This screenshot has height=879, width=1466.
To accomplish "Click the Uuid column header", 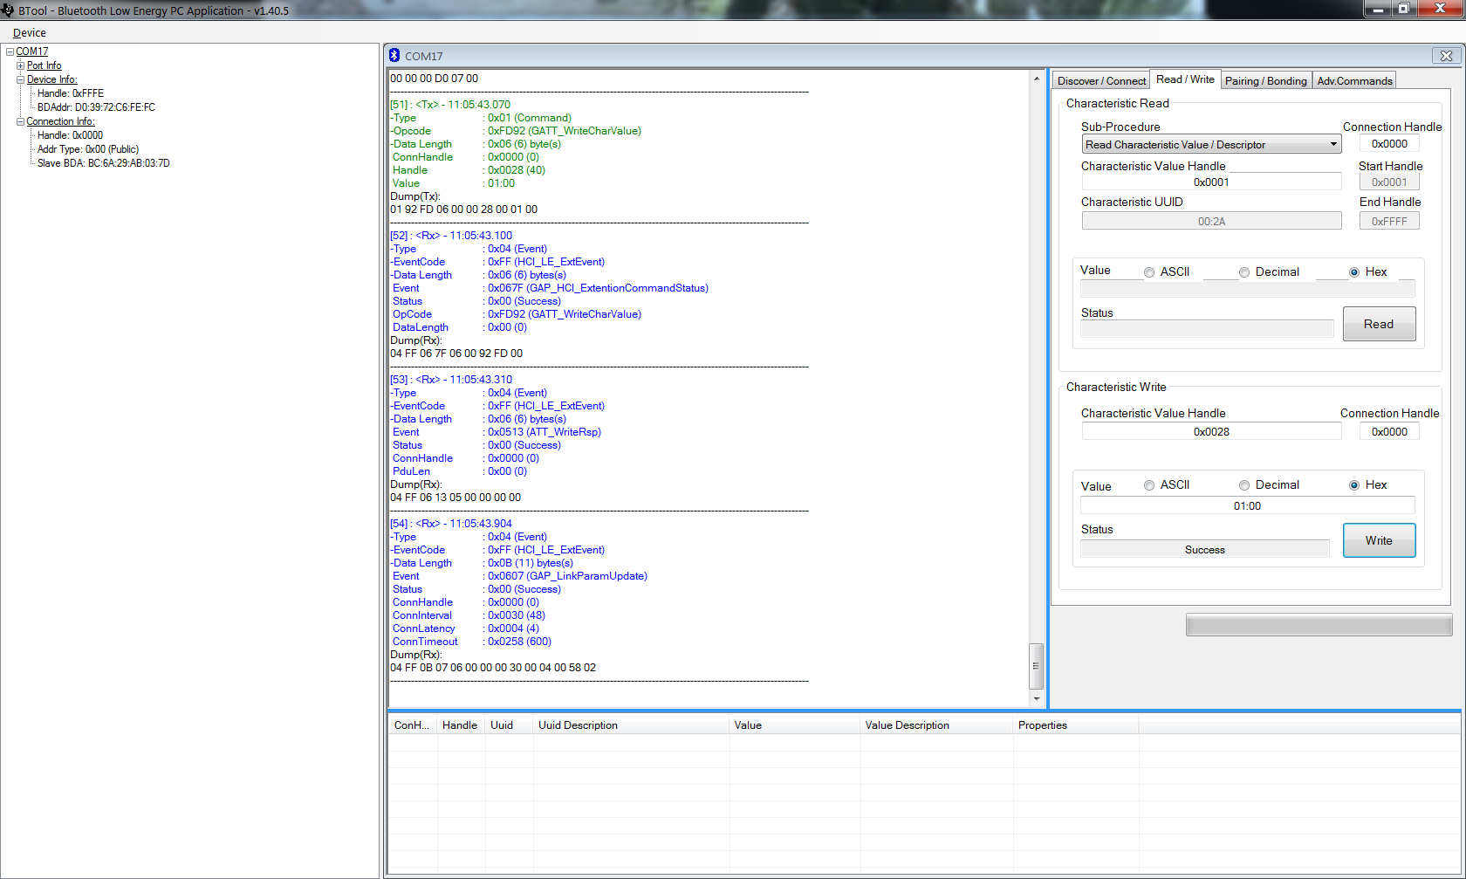I will tap(509, 724).
